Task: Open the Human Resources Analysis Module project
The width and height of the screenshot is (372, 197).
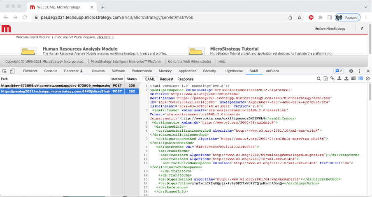Action: coord(80,49)
